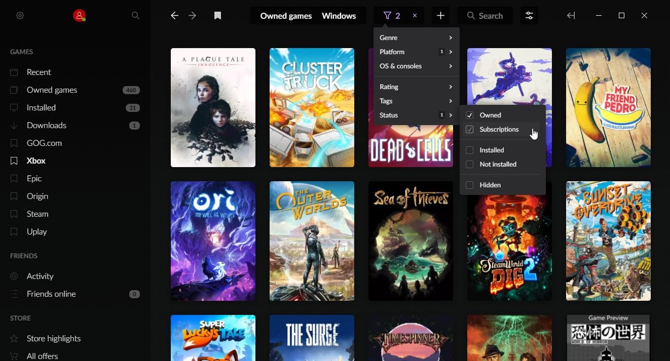The image size is (670, 361).
Task: Select the Xbox library in the sidebar
Action: point(35,161)
